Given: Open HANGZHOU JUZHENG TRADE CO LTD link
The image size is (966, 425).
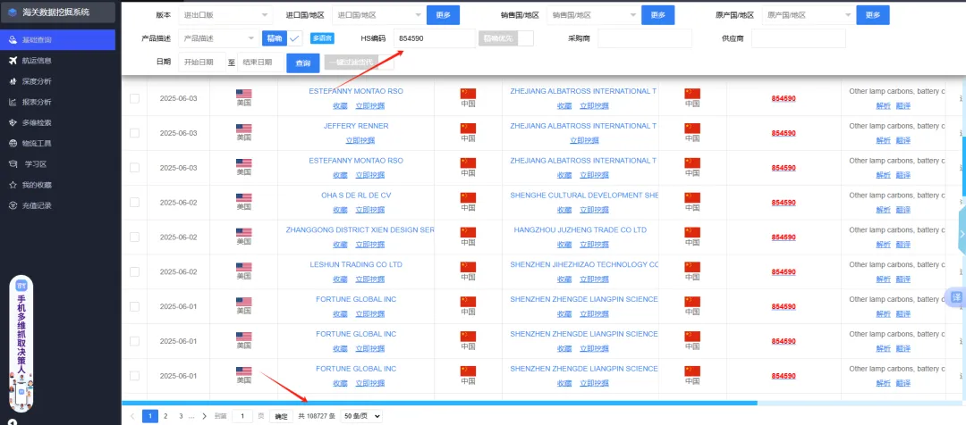Looking at the screenshot, I should 580,230.
